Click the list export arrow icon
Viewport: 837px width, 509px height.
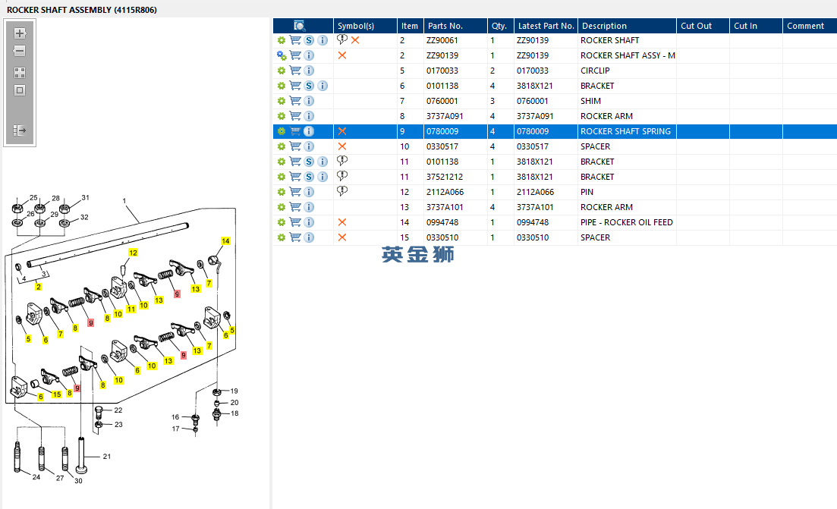point(20,130)
